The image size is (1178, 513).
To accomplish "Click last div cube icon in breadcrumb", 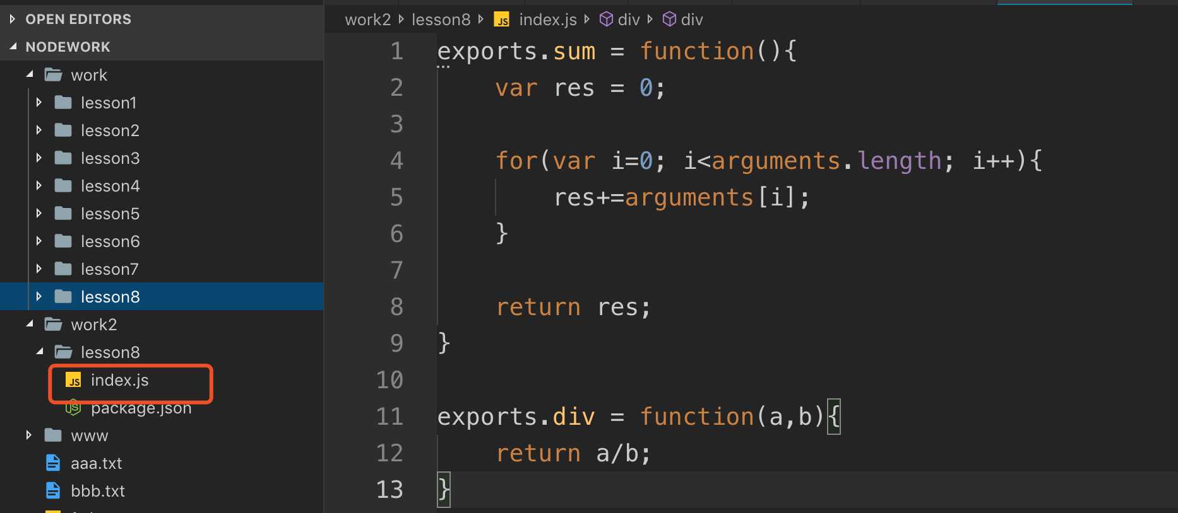I will pyautogui.click(x=669, y=20).
